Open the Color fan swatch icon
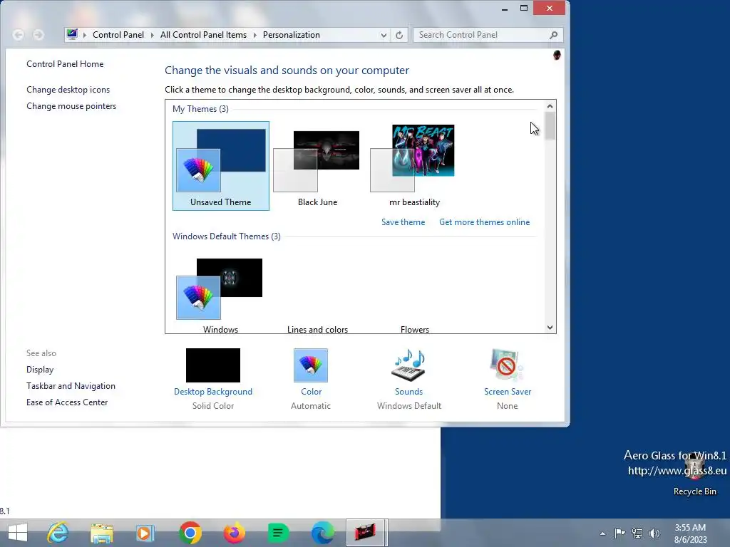Screen dimensions: 730x547 pyautogui.click(x=311, y=365)
